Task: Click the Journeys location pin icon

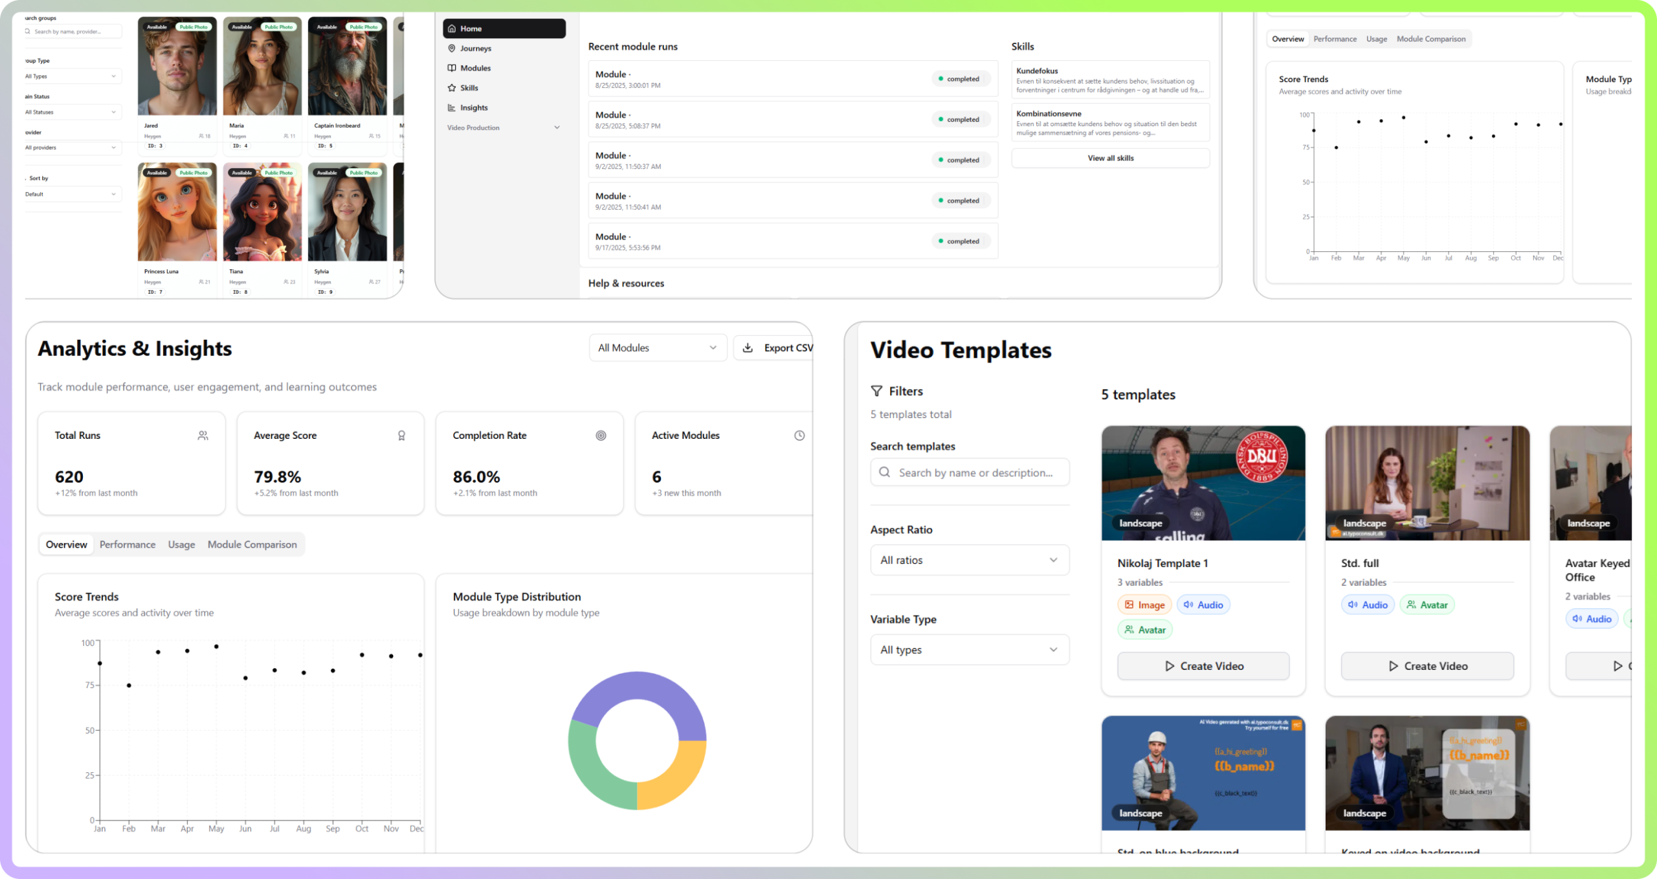Action: 452,49
